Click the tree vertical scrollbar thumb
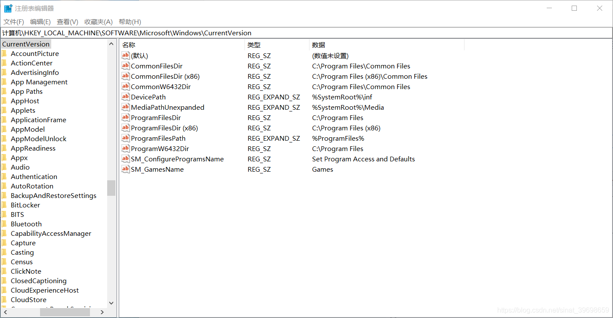Image resolution: width=613 pixels, height=318 pixels. (111, 188)
